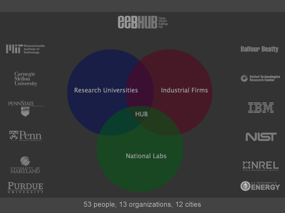285x213 pixels.
Task: Click the Balfour Beatty logo
Action: (x=259, y=49)
